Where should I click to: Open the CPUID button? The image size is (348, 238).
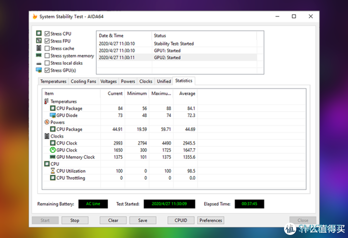point(181,220)
